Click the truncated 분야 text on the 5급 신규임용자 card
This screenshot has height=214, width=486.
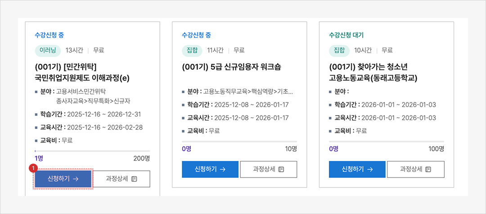point(247,92)
